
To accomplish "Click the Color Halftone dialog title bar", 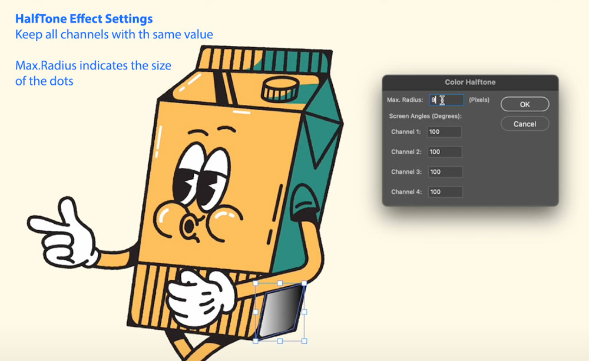I will (470, 82).
